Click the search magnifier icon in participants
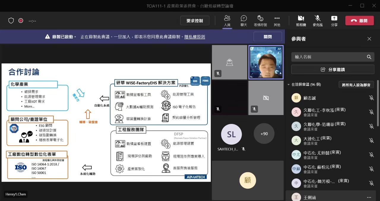 [369, 57]
